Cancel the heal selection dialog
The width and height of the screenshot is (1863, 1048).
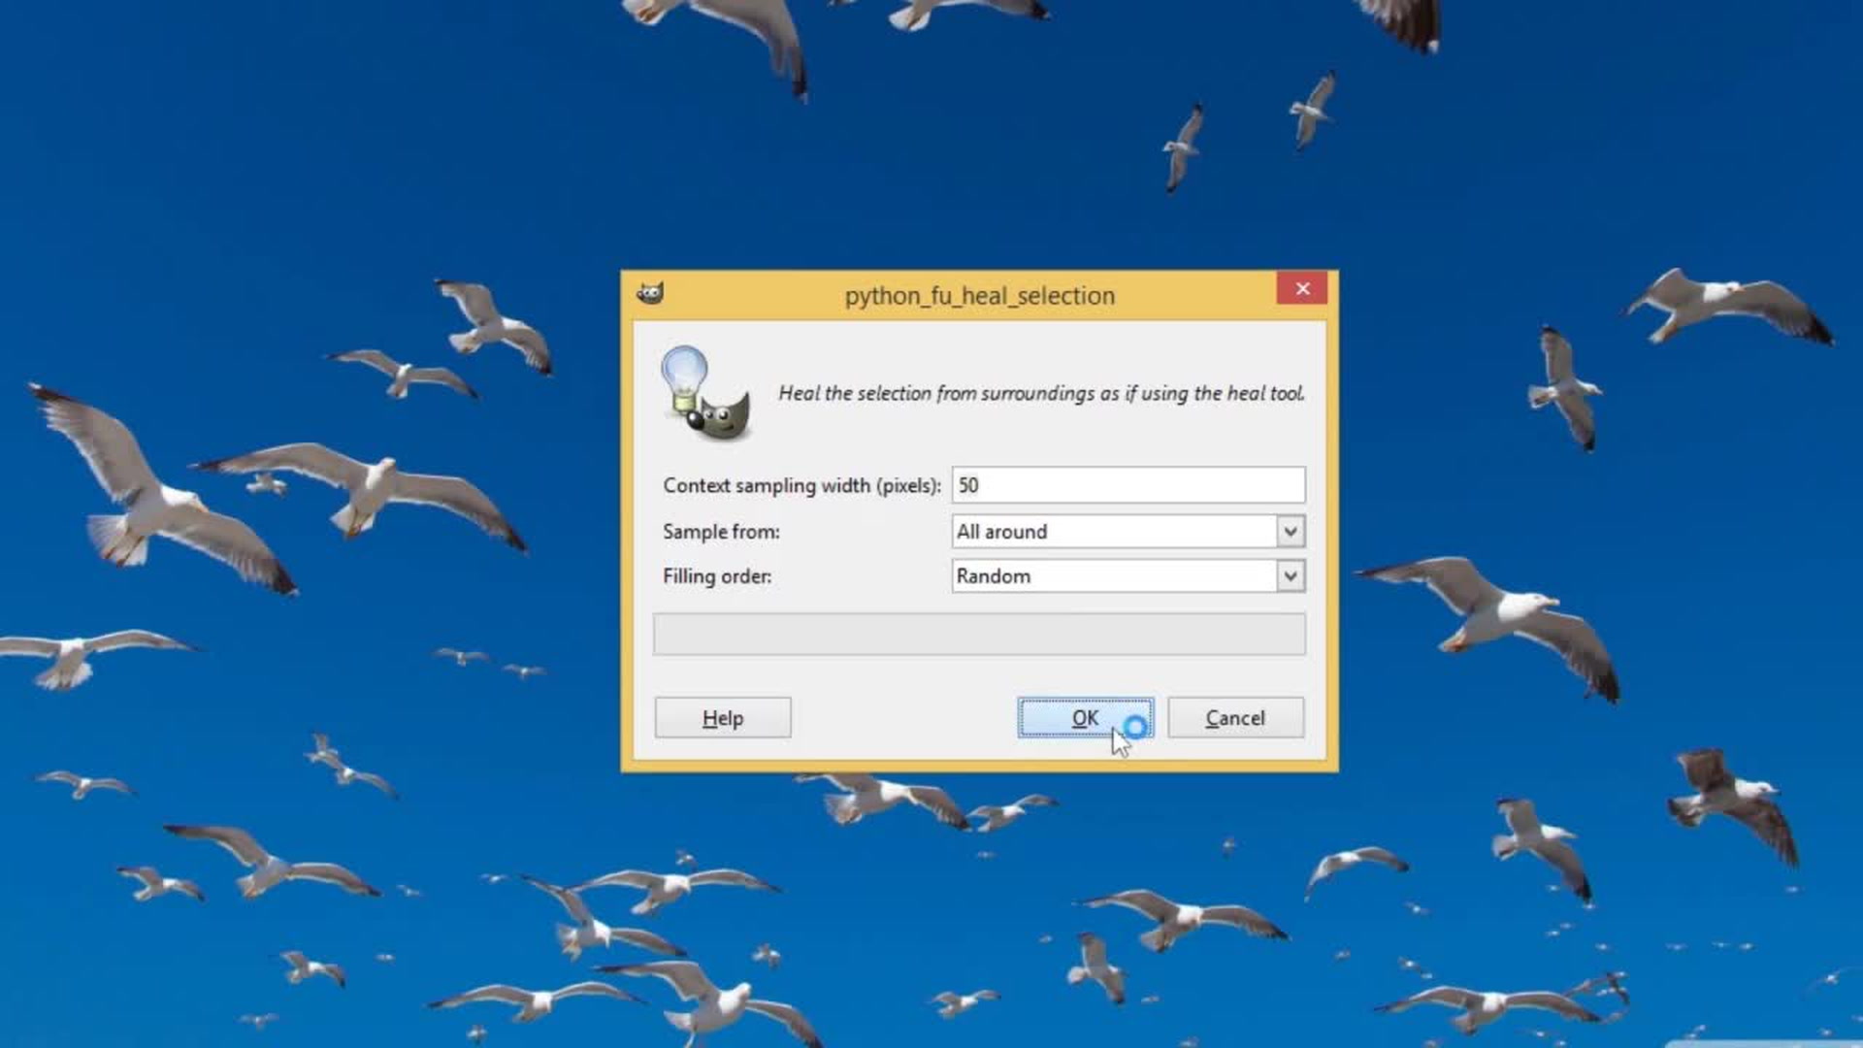(x=1235, y=718)
